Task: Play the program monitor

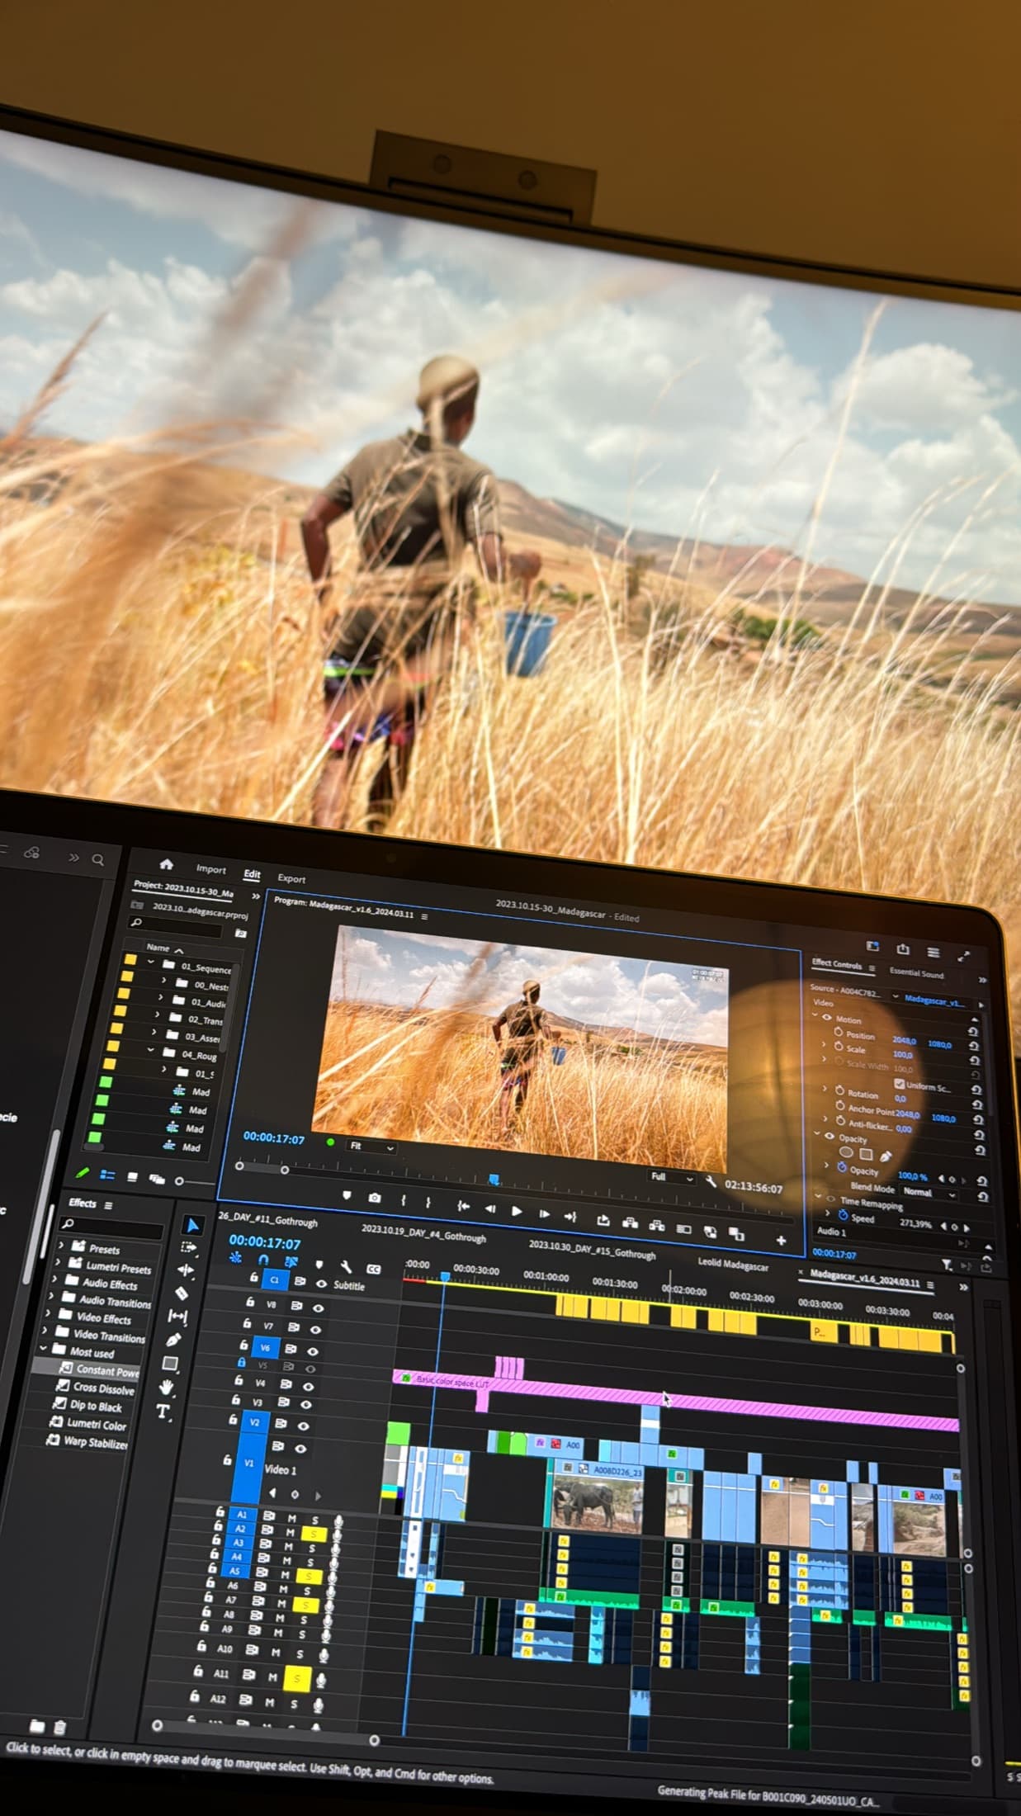Action: [x=517, y=1211]
